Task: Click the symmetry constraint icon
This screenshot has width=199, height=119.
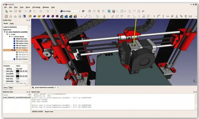Action: click(x=190, y=16)
